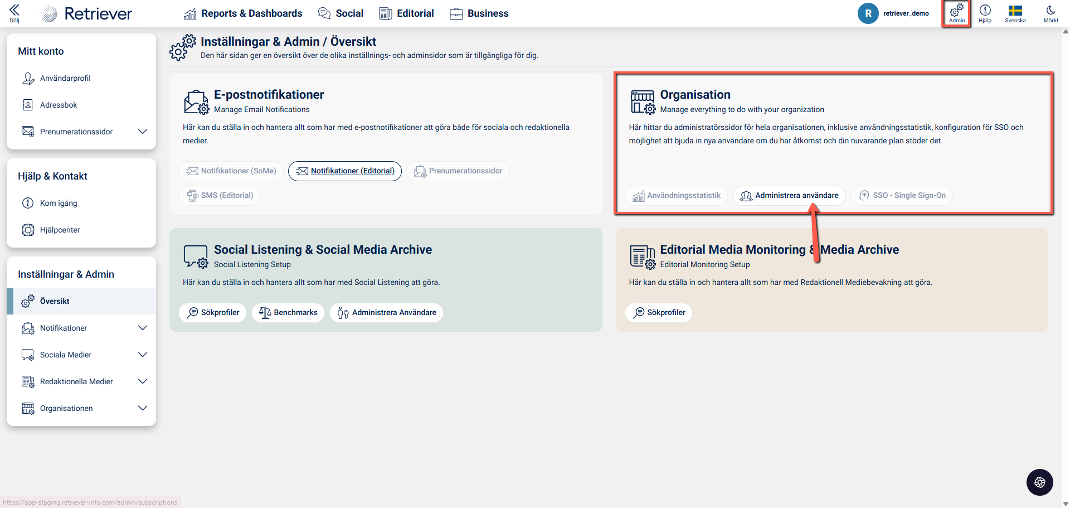Click the Benchmarks button
The width and height of the screenshot is (1070, 508).
click(x=288, y=313)
